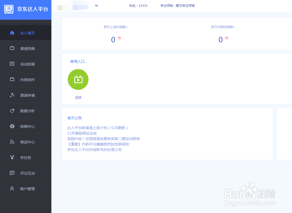Viewport: 292px width, 213px height.
Task: Click the 粉丝：15331 follower count
Action: click(138, 6)
